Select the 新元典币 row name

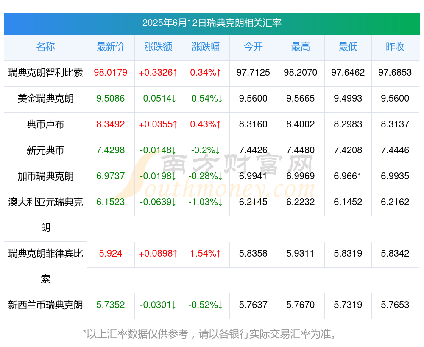45,150
